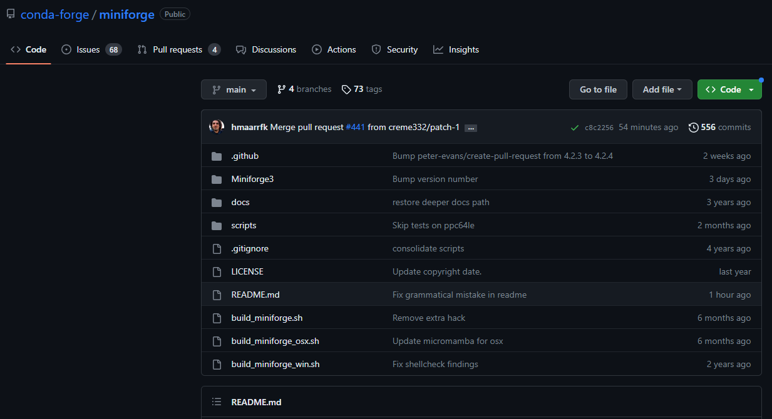View the 556 commits history

click(720, 127)
